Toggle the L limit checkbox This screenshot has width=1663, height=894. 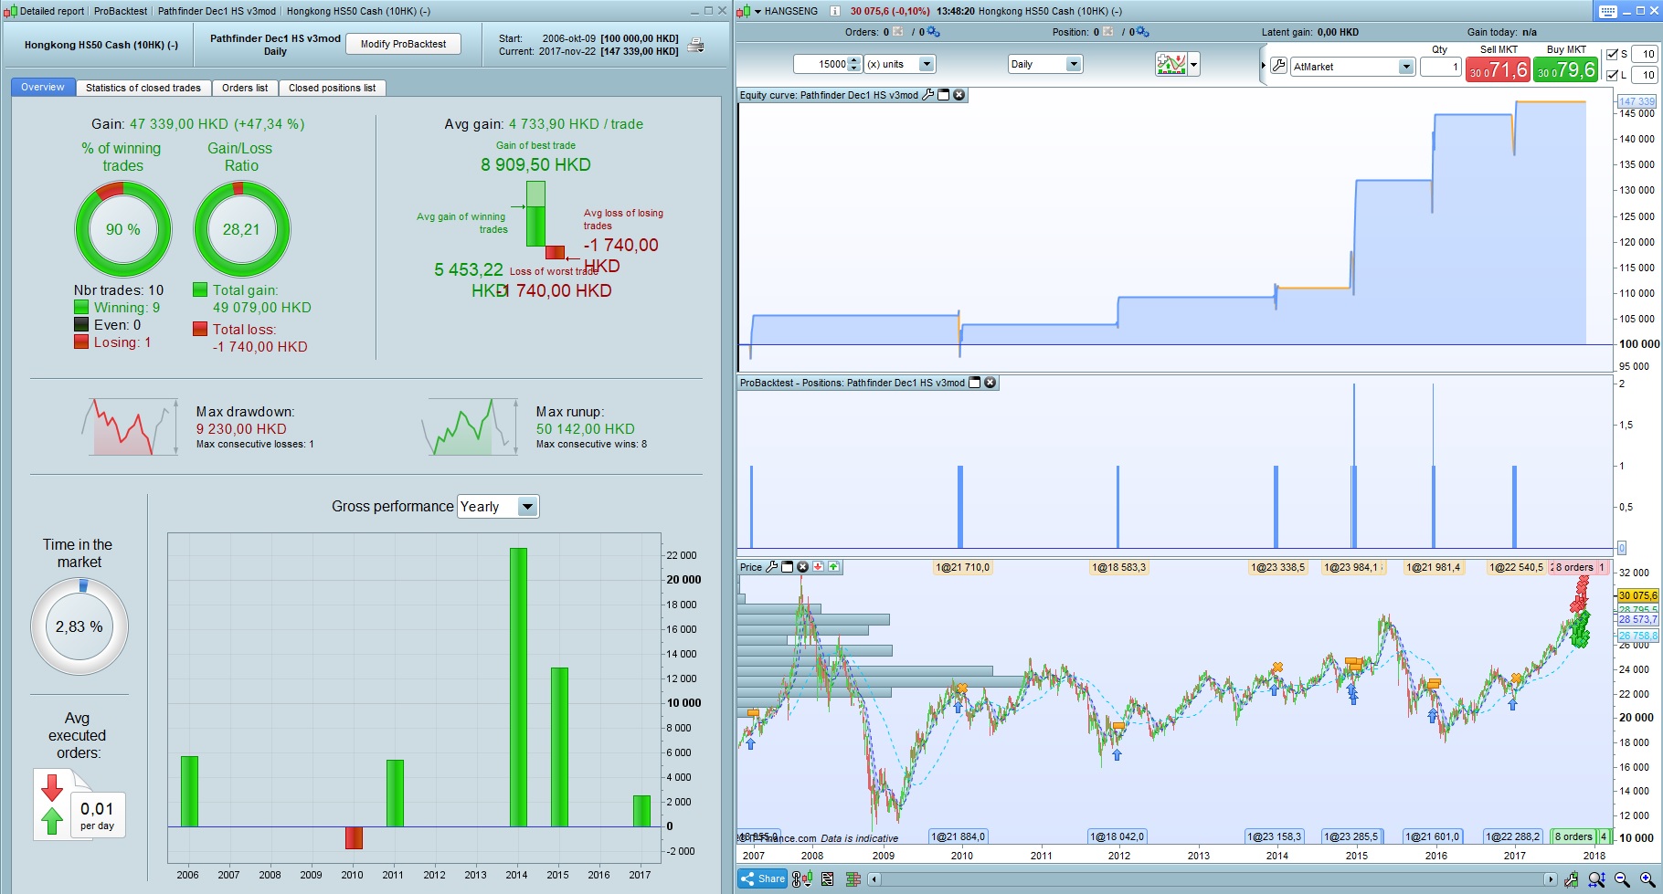click(x=1612, y=75)
